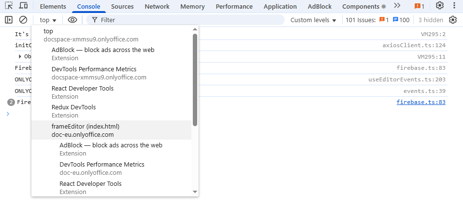
Task: Click the orange issues counter badge in tab bar
Action: [420, 6]
